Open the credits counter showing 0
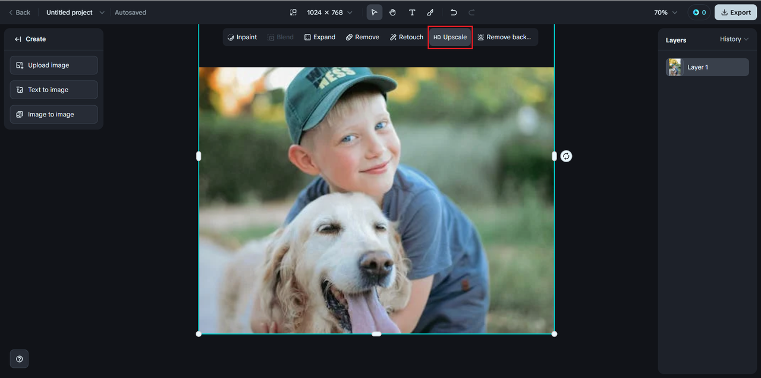761x378 pixels. [699, 12]
